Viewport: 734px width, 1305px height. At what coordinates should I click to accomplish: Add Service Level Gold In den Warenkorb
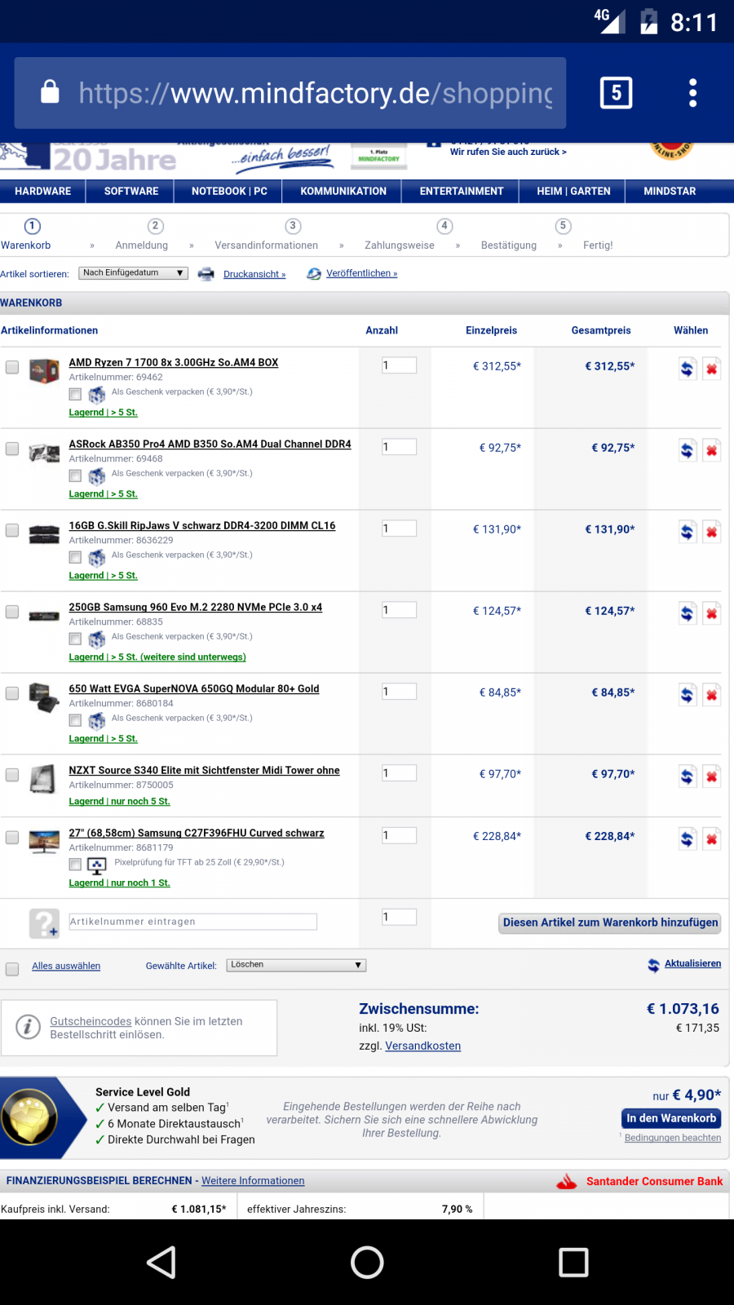coord(671,1118)
